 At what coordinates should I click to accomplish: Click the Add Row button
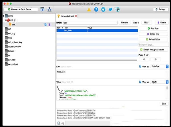tap(154, 29)
